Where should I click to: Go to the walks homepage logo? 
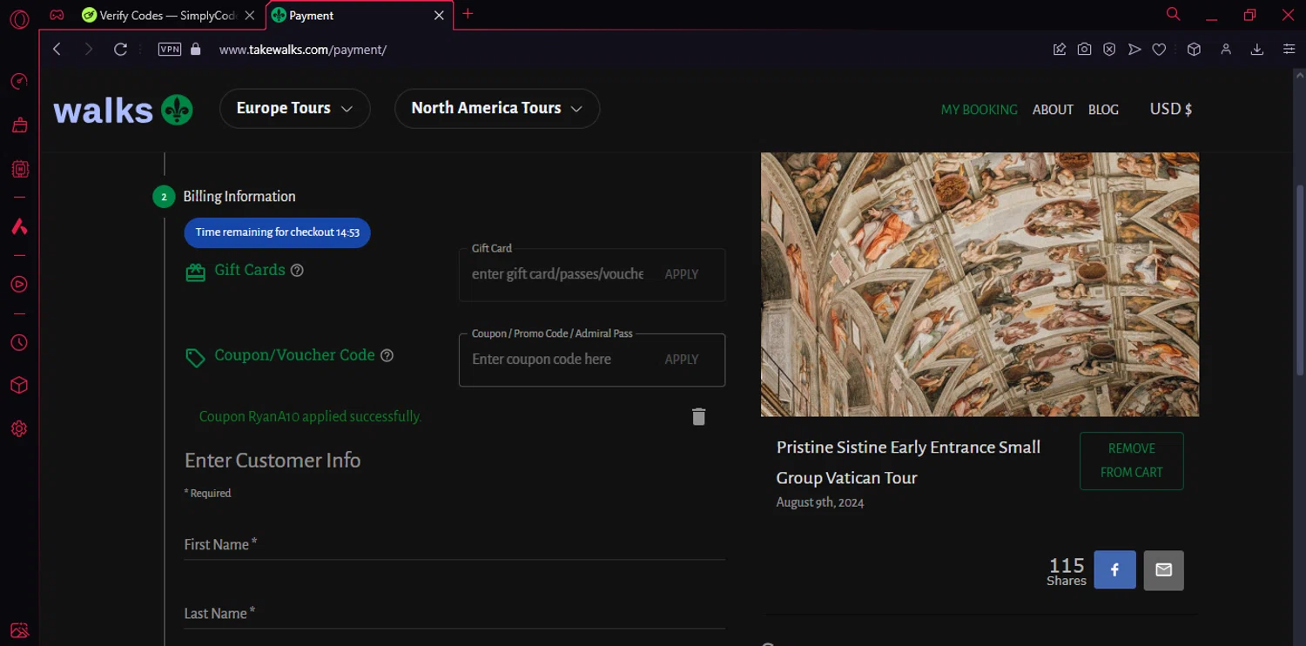coord(123,110)
